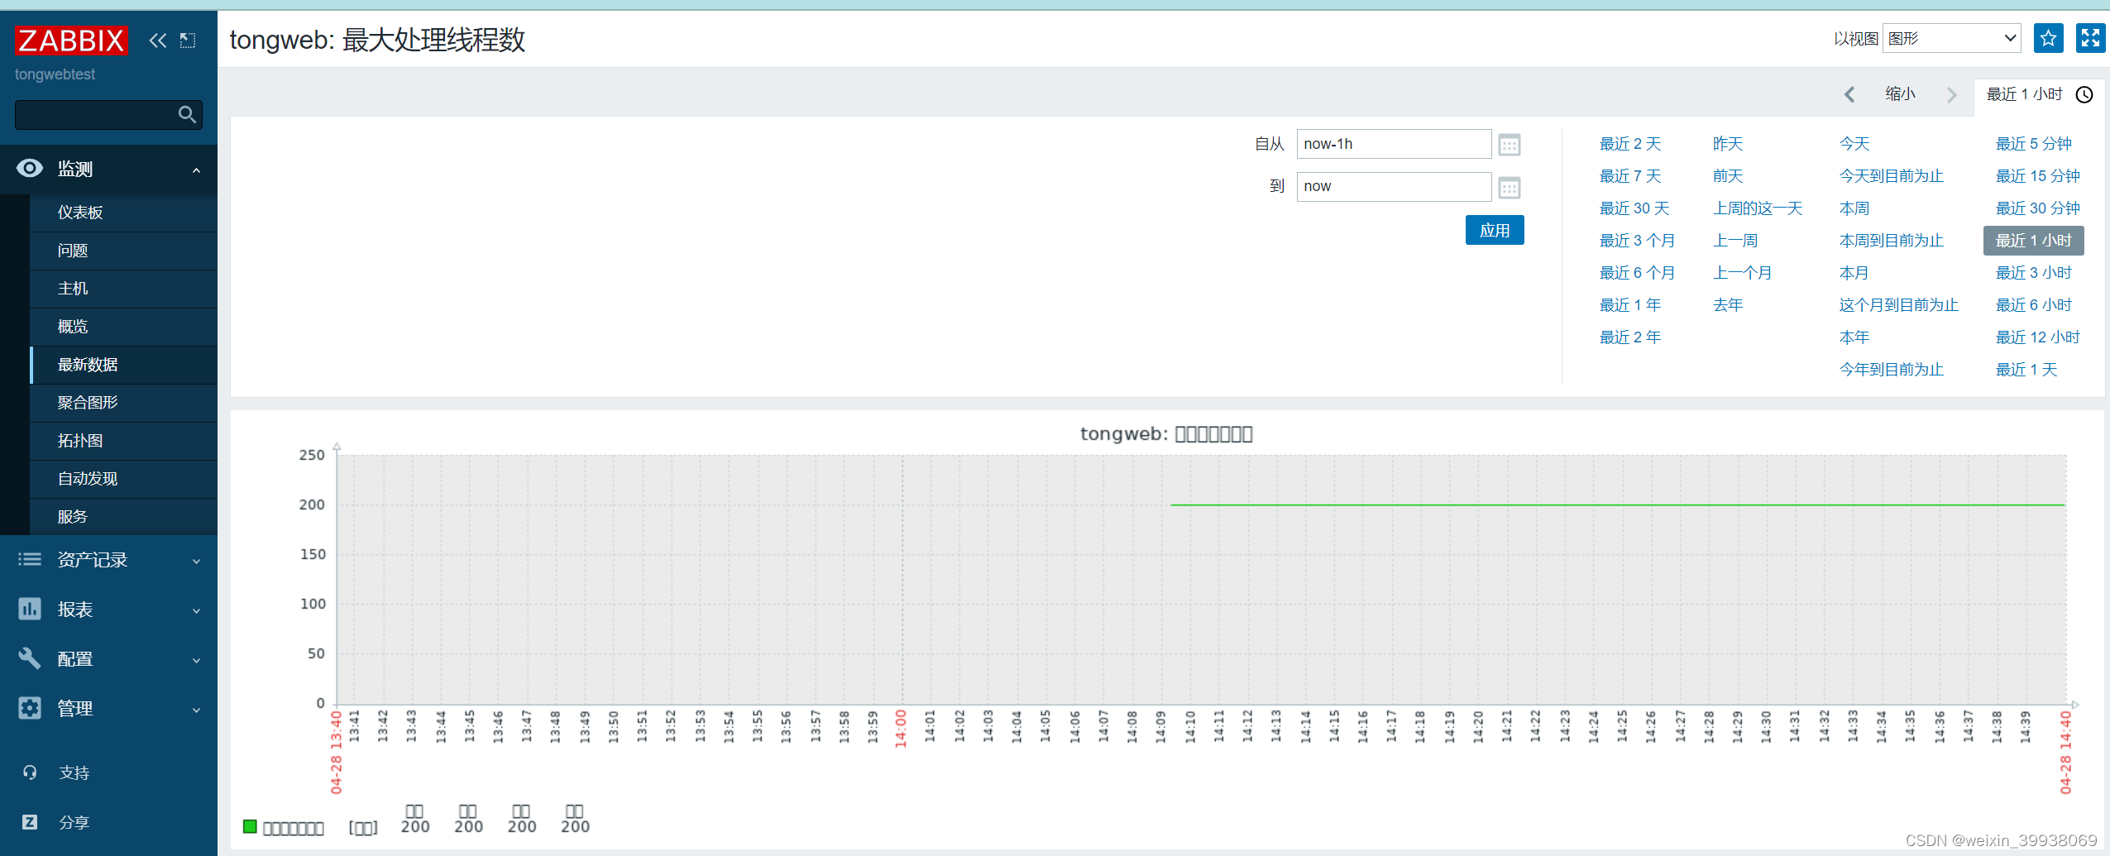Select 本周到目前为止 range
This screenshot has width=2110, height=856.
[x=1892, y=241]
